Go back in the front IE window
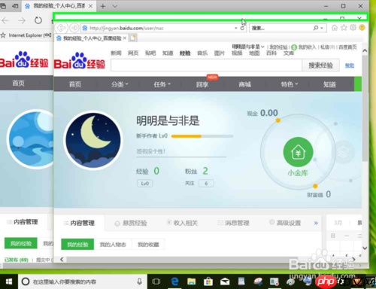The width and height of the screenshot is (376, 289). [x=62, y=28]
